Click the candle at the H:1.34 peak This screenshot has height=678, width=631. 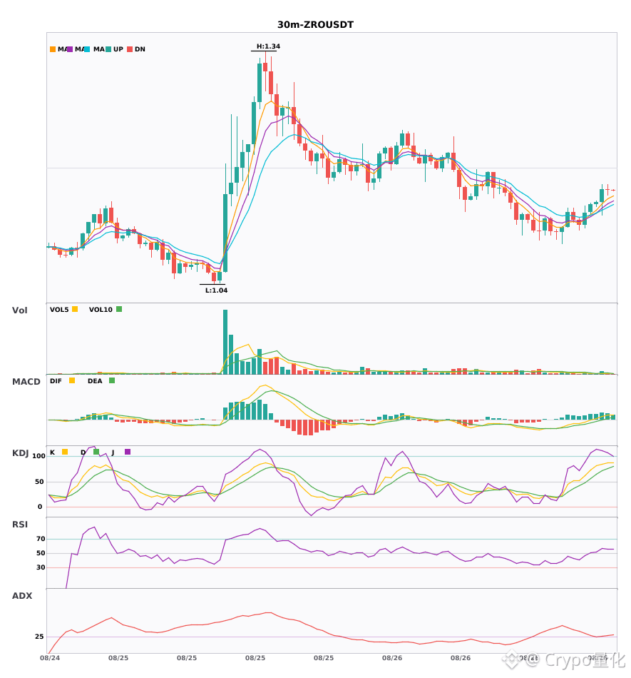[x=265, y=67]
